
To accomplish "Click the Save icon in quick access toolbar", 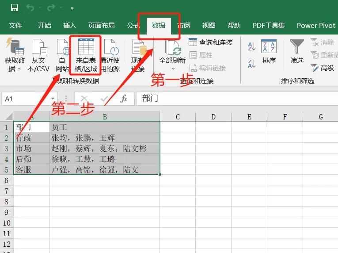I will [15, 8].
